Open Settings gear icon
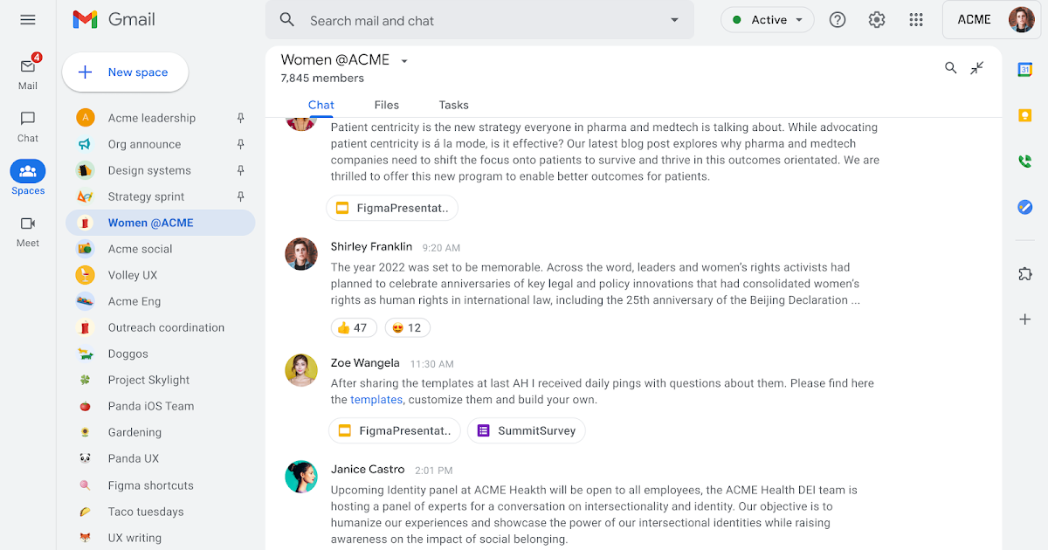Screen dimensions: 1048x550 point(877,19)
